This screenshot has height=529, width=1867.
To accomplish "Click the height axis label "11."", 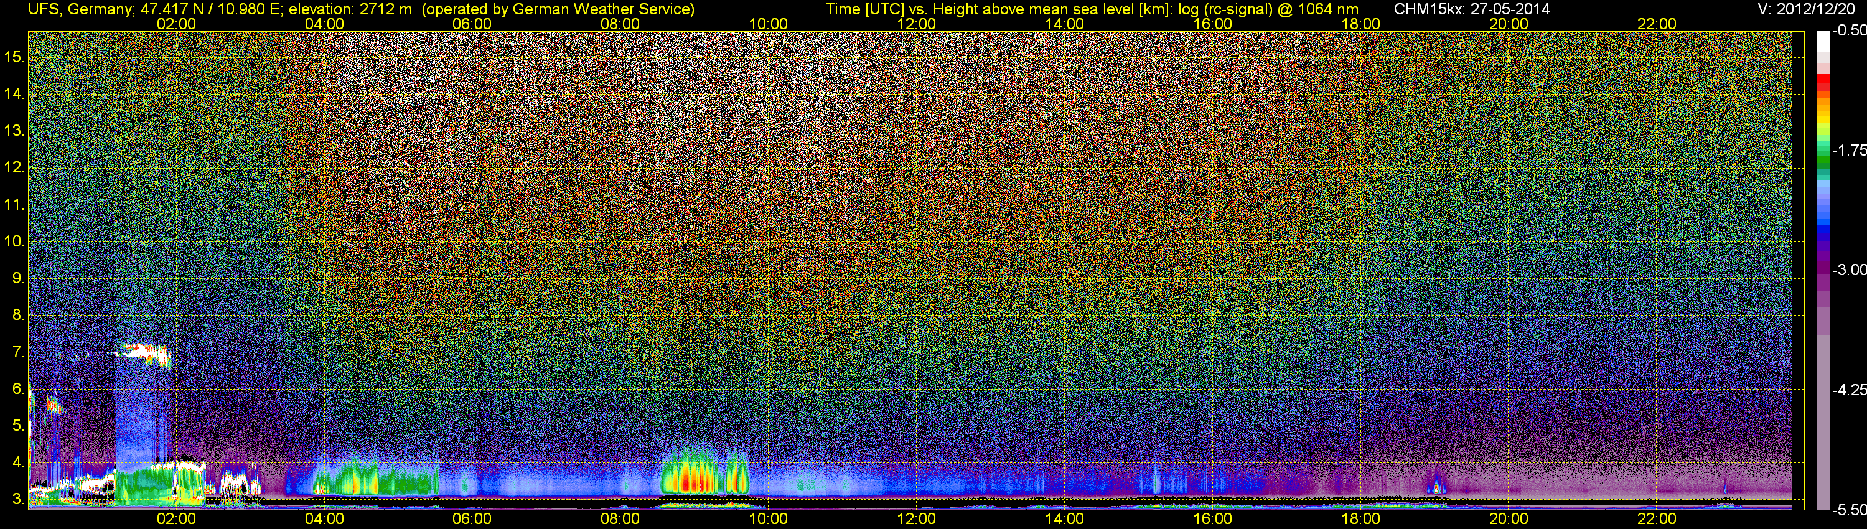I will [14, 204].
